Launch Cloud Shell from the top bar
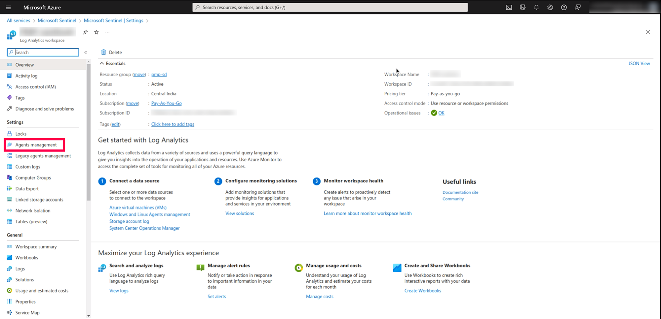 (x=509, y=7)
